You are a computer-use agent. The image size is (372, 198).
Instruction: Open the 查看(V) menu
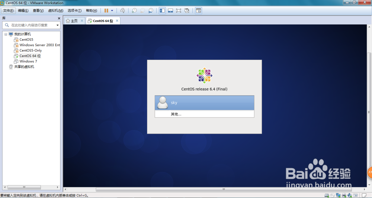click(38, 11)
